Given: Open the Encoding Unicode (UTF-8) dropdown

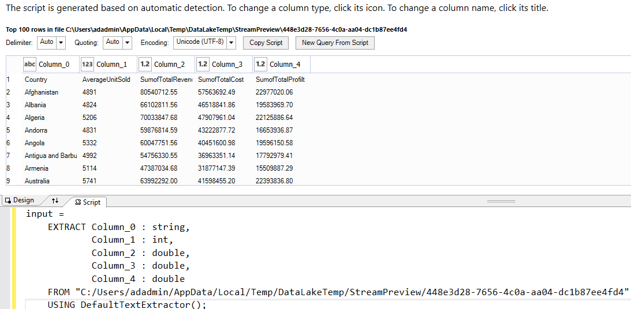Looking at the screenshot, I should point(232,43).
